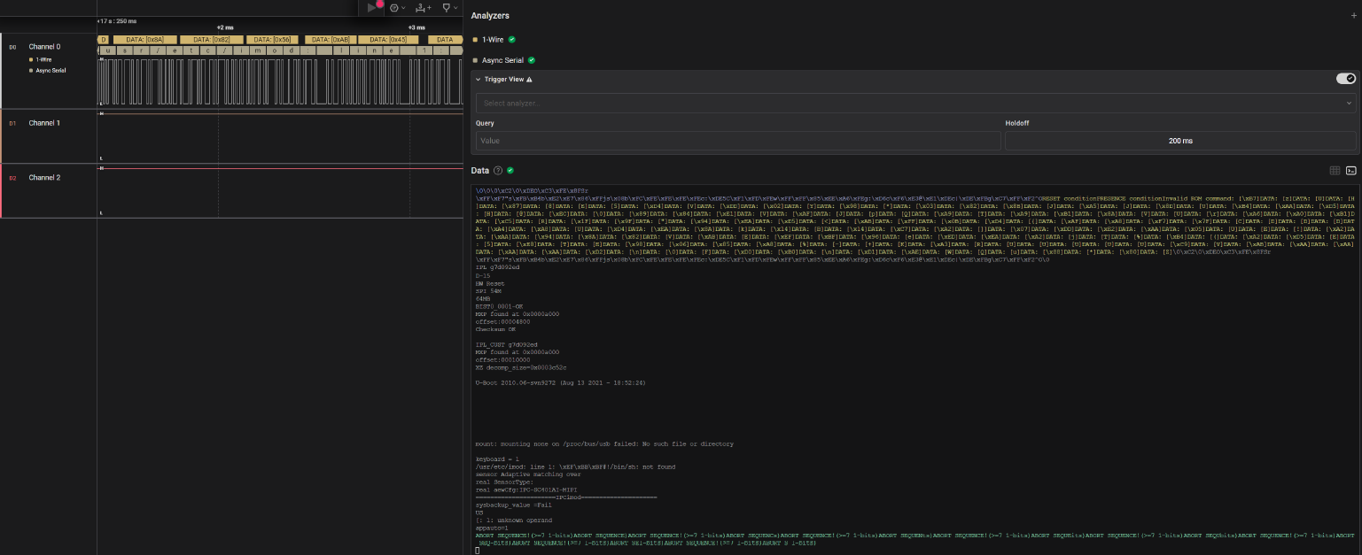This screenshot has height=555, width=1362.
Task: Select the Channel 0 label
Action: (x=44, y=46)
